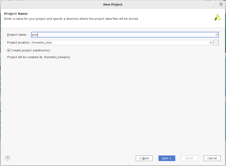Click the 'Project location:' label

(19, 43)
